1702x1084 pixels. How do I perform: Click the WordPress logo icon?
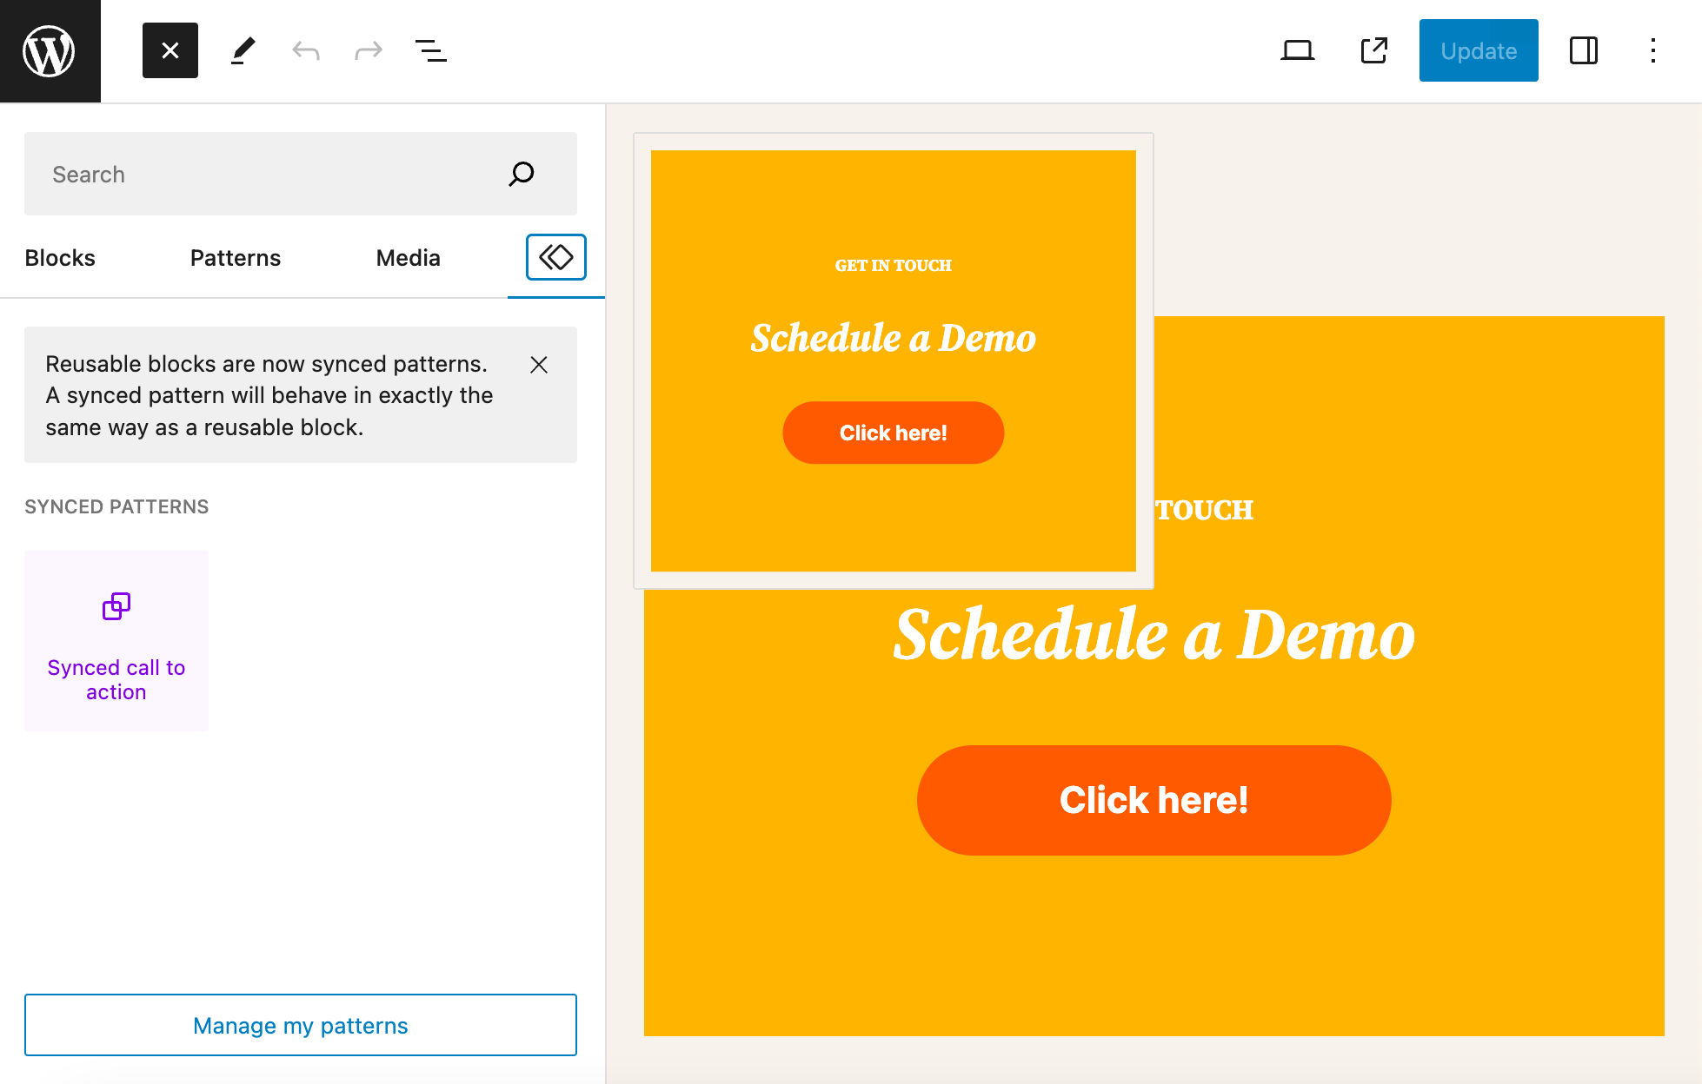coord(50,50)
